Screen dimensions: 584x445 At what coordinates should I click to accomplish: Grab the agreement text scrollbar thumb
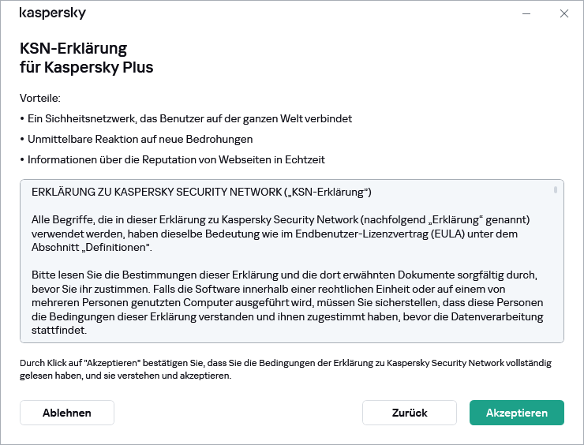pos(556,190)
